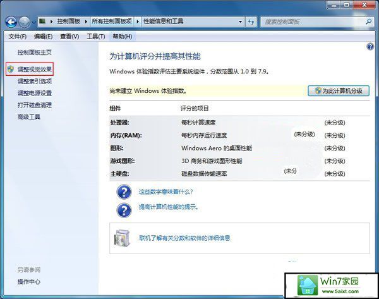Click the magnifier search icon
Screen dimensions: 379x299
pos(369,21)
